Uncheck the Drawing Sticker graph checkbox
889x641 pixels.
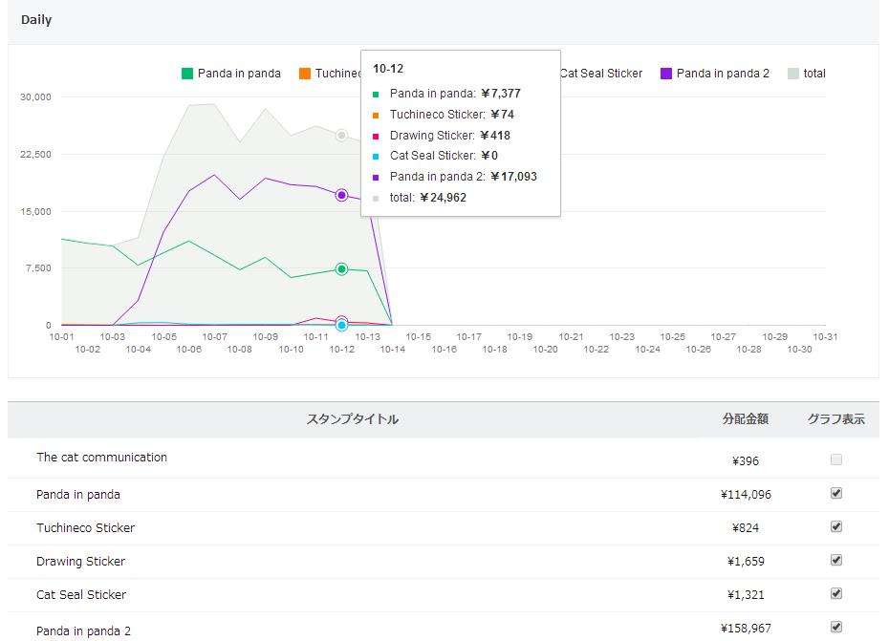(x=836, y=560)
